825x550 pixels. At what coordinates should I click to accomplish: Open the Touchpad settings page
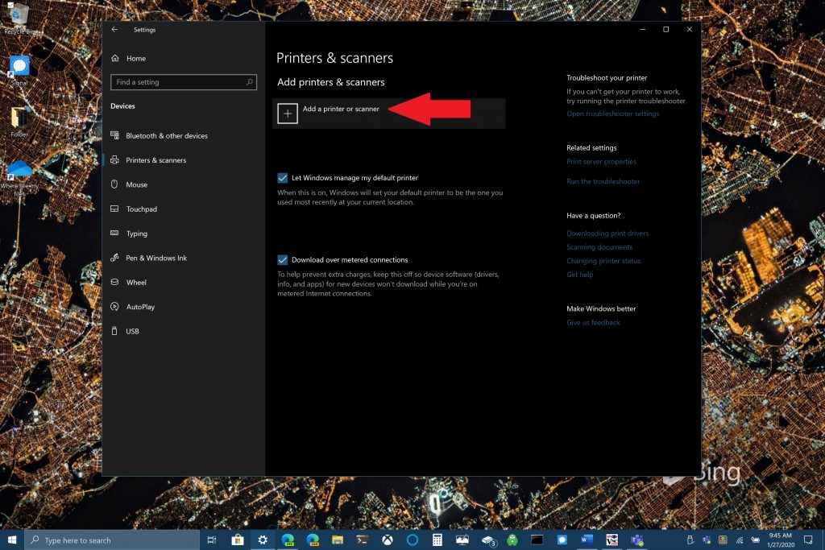point(142,209)
